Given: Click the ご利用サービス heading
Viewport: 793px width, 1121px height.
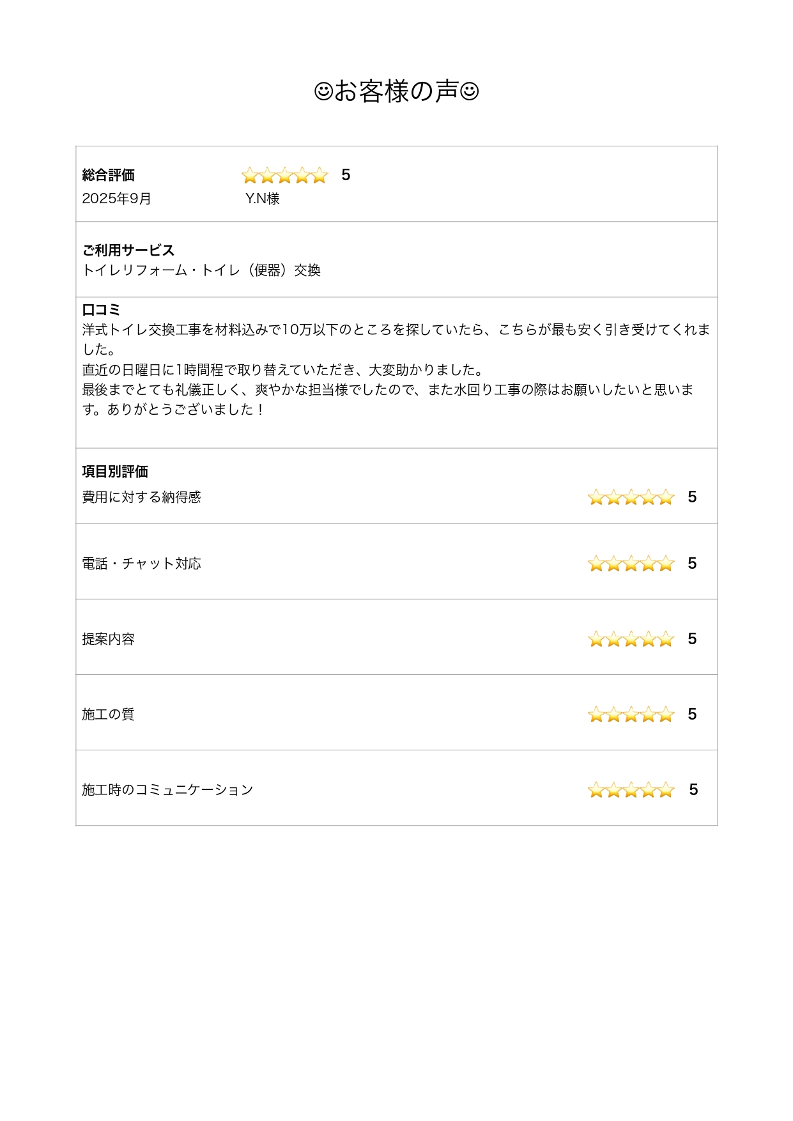Looking at the screenshot, I should point(128,250).
